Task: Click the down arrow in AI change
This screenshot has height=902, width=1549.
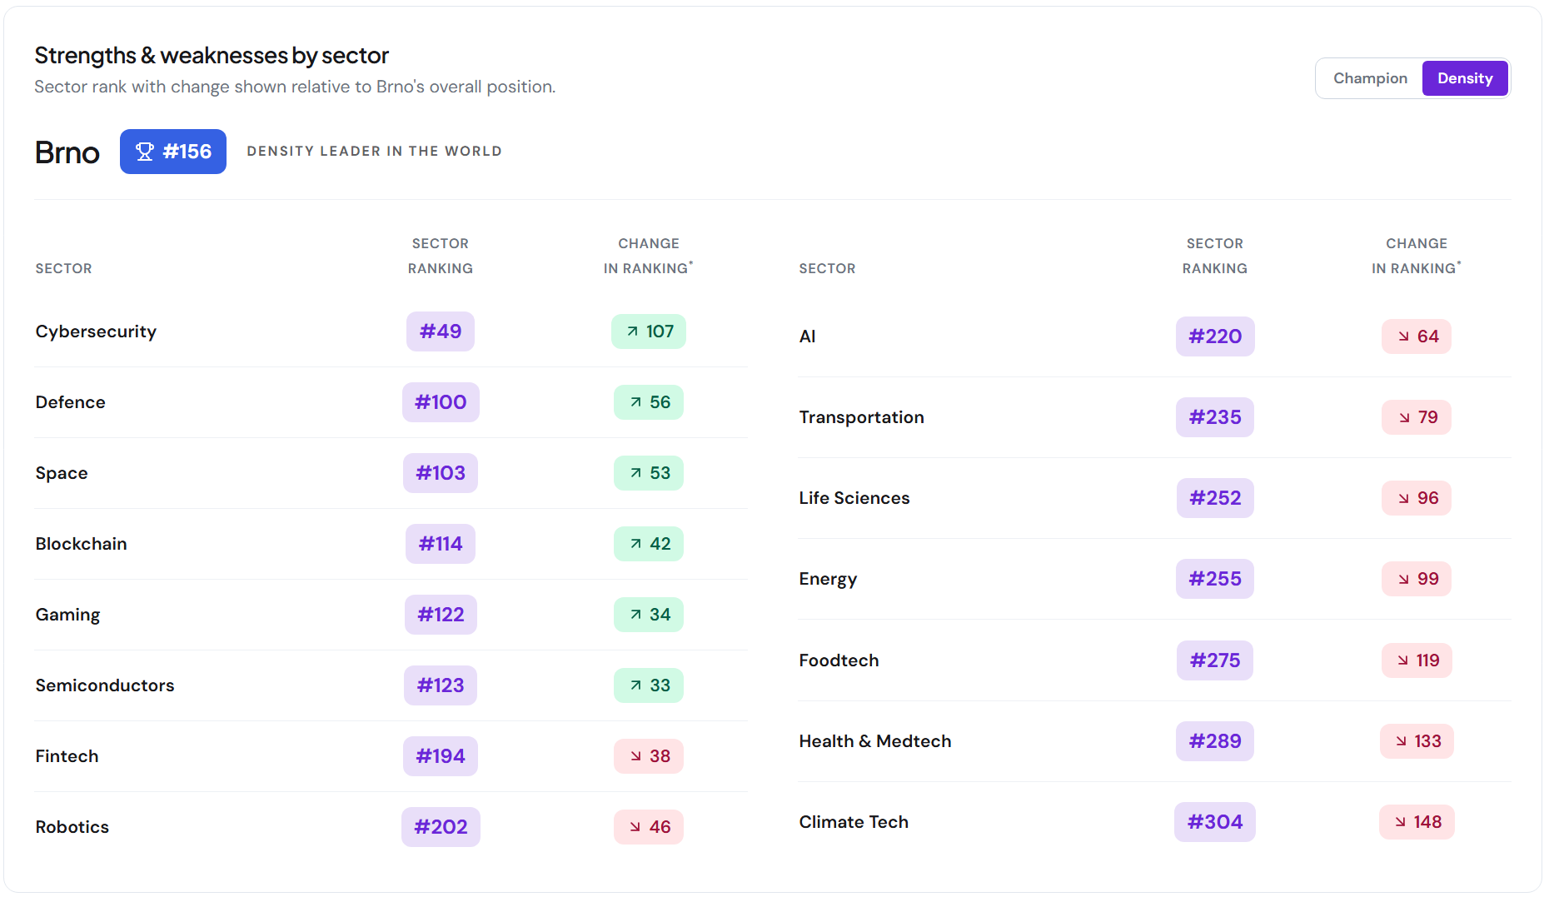Action: [x=1404, y=336]
